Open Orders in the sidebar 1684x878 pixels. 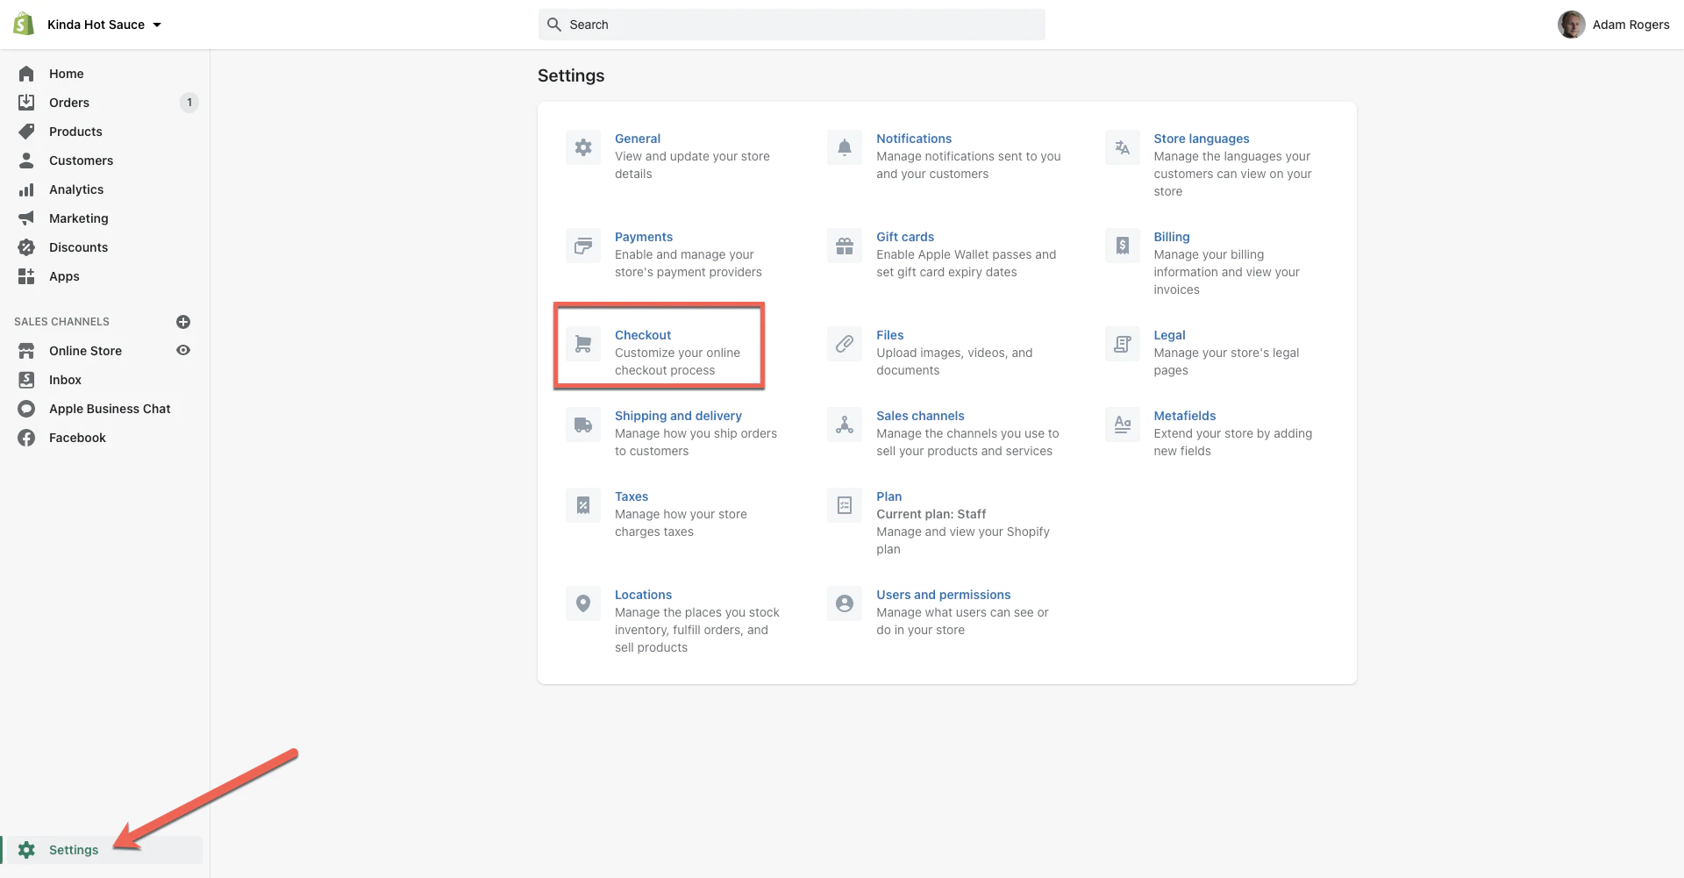tap(69, 103)
